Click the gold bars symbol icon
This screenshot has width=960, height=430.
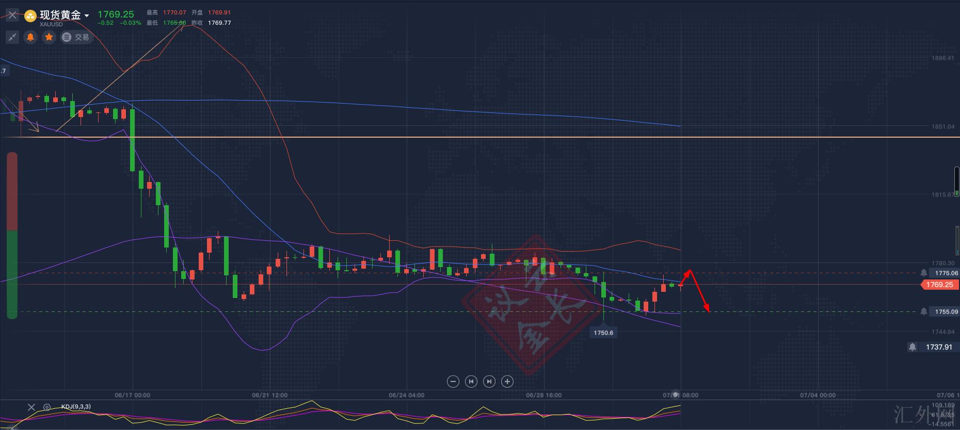31,16
